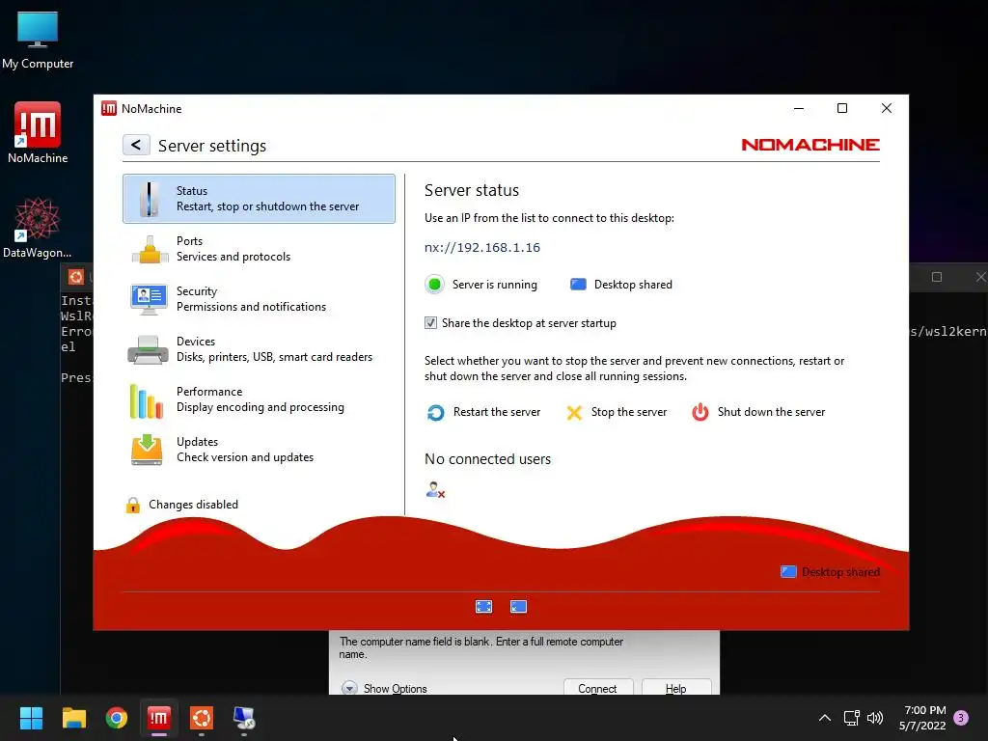
Task: Click the nx://192.168.1.16 address link
Action: (x=482, y=248)
